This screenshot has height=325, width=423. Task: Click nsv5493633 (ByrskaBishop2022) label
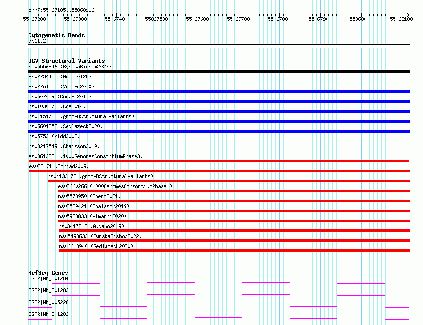(100, 236)
